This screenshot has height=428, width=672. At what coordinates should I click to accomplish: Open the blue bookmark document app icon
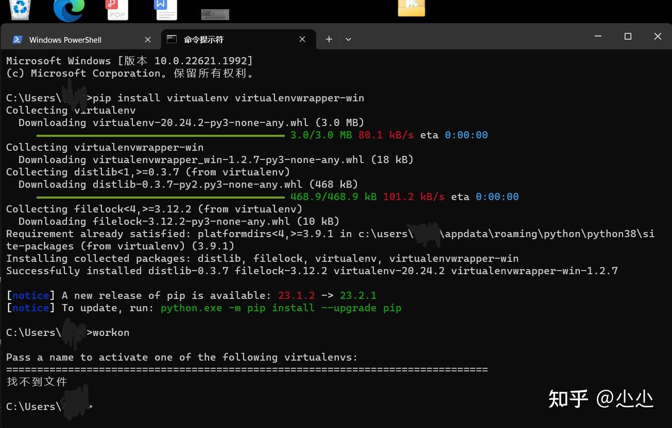click(x=166, y=9)
